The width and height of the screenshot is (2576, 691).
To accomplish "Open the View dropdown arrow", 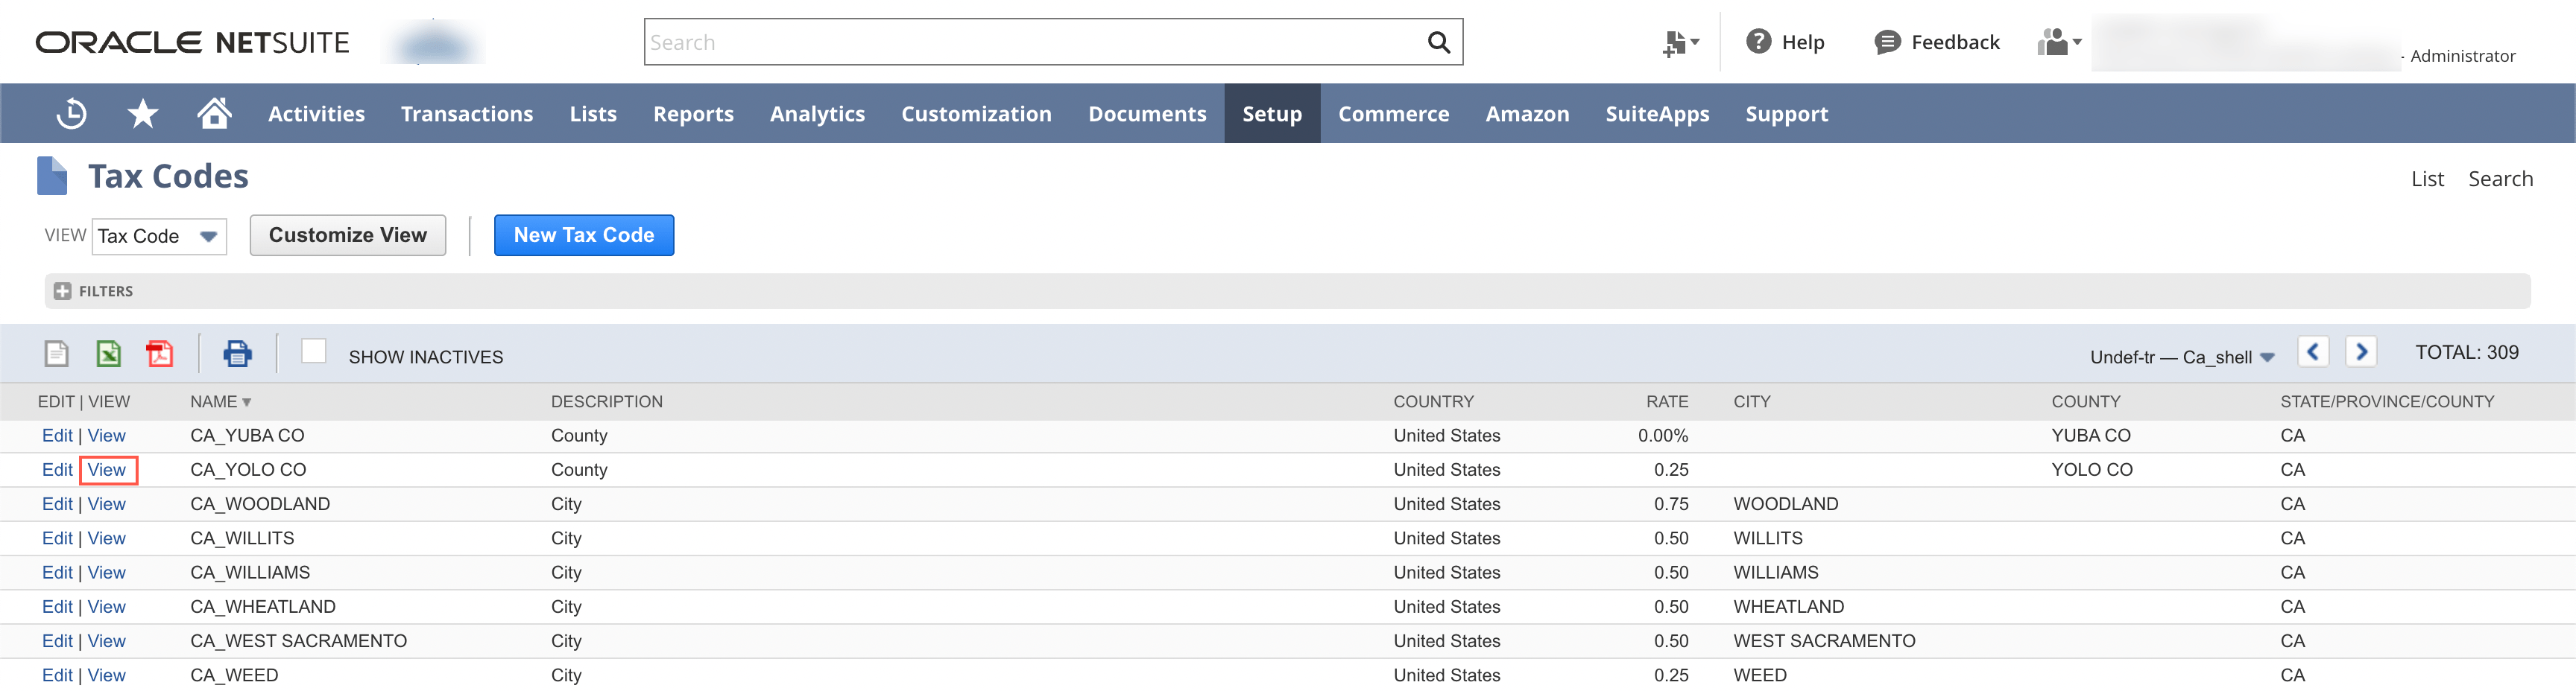I will (208, 235).
